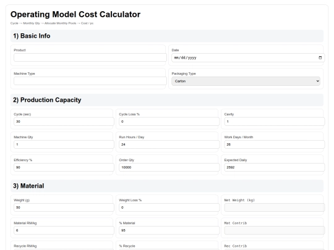Focus the Machine Type input field
This screenshot has height=250, width=334.
click(x=90, y=81)
